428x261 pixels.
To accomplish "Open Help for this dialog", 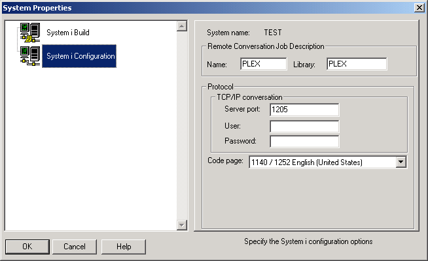I will 124,247.
